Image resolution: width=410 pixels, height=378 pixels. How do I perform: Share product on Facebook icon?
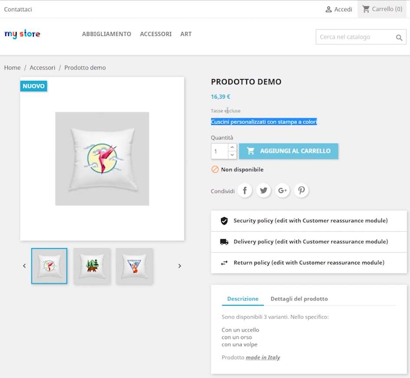coord(245,190)
